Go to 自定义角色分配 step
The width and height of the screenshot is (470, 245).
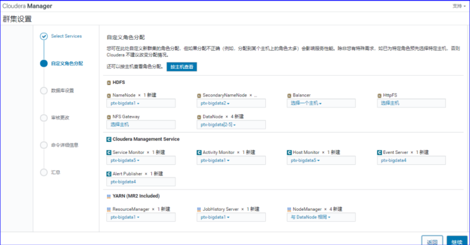(67, 64)
